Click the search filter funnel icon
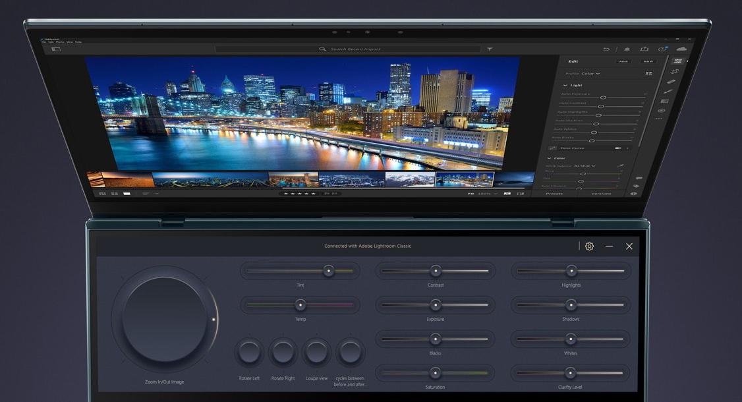Viewport: 742px width, 402px height. [490, 49]
